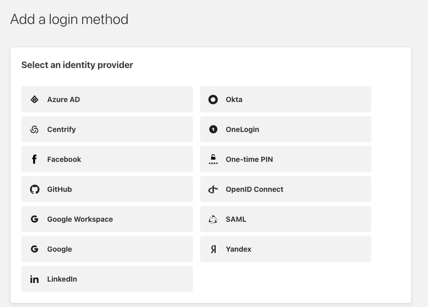Click the 'Add a login method' heading

(69, 19)
